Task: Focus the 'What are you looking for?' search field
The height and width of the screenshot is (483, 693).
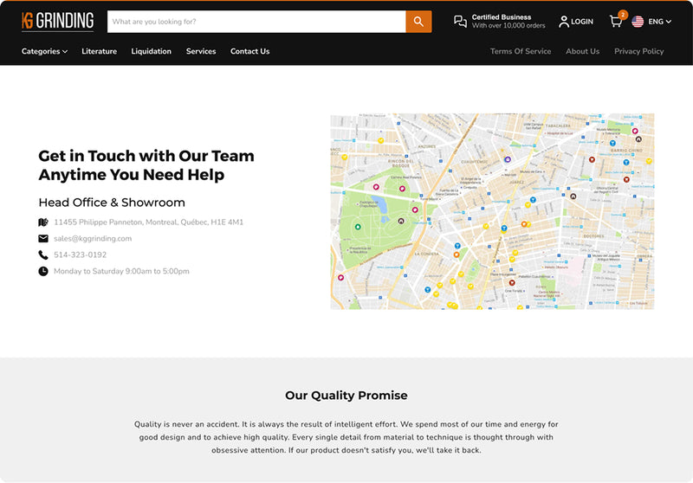Action: point(256,22)
